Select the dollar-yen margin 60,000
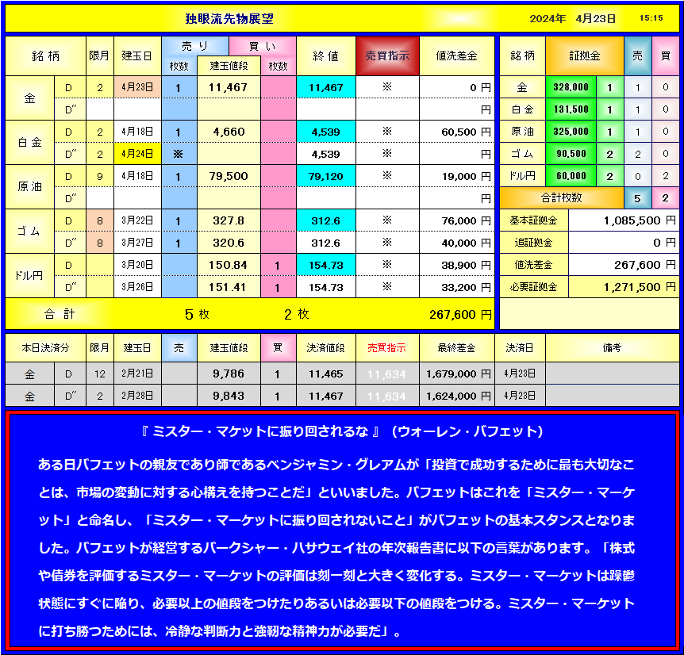The width and height of the screenshot is (684, 655). [x=571, y=176]
